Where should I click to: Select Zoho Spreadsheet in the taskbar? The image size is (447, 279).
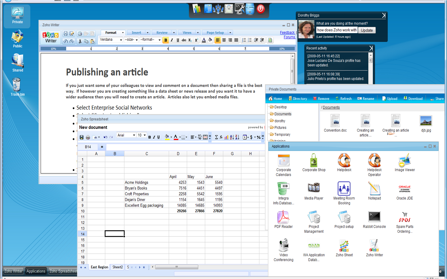coord(63,271)
